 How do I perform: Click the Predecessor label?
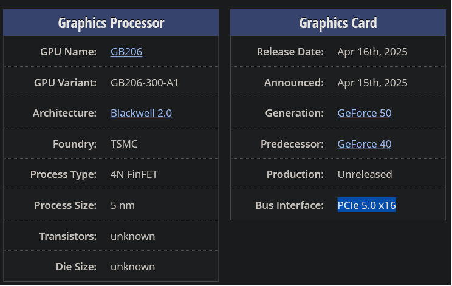pos(292,144)
